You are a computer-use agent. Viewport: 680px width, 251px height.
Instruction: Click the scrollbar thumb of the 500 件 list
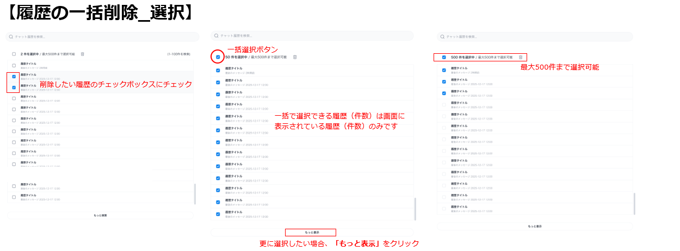[x=634, y=203]
